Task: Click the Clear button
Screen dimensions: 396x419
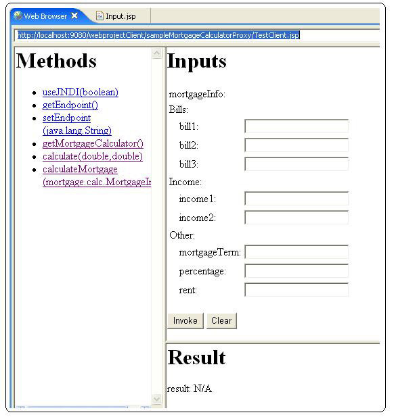Action: [x=221, y=320]
